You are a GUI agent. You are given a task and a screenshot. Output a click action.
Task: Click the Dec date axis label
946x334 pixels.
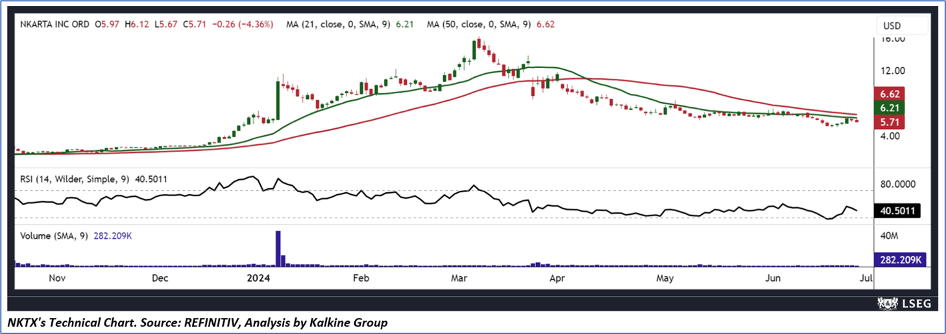pyautogui.click(x=160, y=278)
